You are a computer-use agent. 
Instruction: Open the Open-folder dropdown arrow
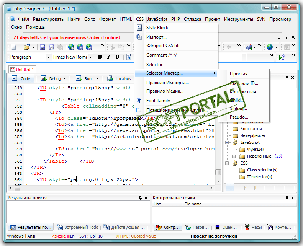[x=33, y=47]
